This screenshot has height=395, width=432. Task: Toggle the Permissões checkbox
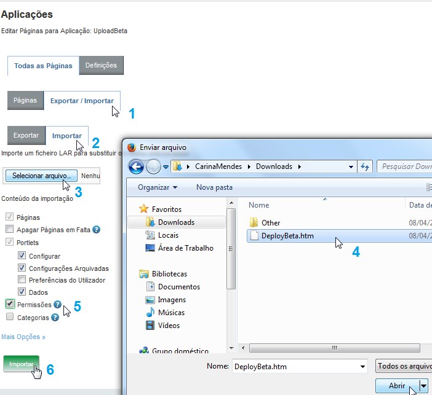[x=10, y=303]
